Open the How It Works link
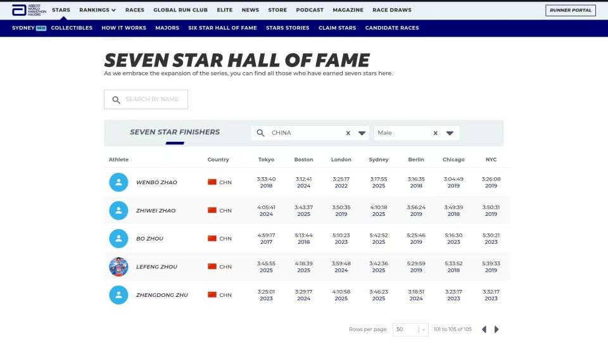 click(123, 28)
